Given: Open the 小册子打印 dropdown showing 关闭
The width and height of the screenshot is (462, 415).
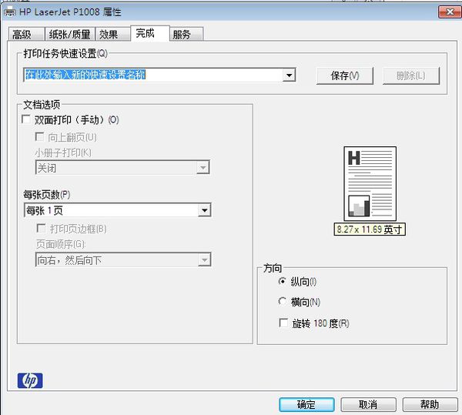Looking at the screenshot, I should click(x=122, y=168).
